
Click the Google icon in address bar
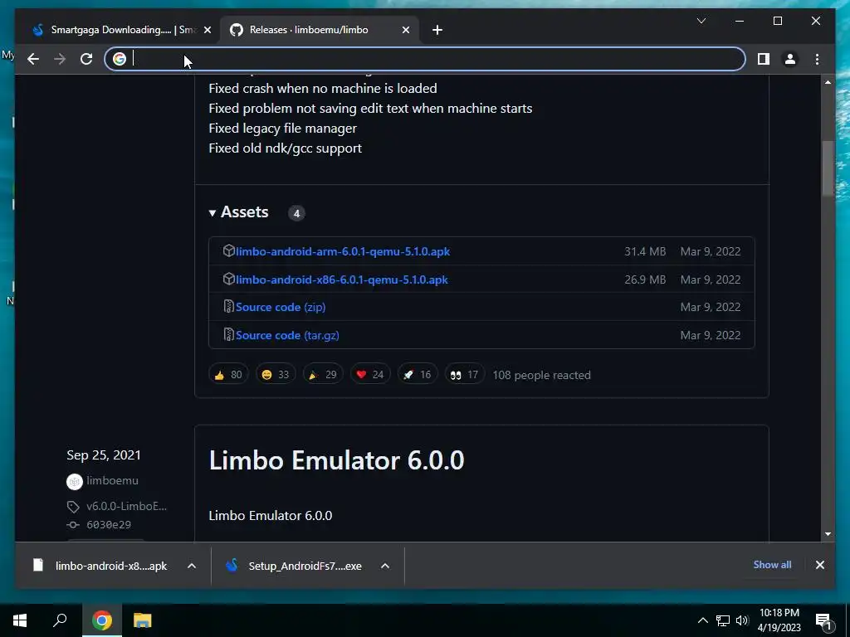tap(120, 59)
